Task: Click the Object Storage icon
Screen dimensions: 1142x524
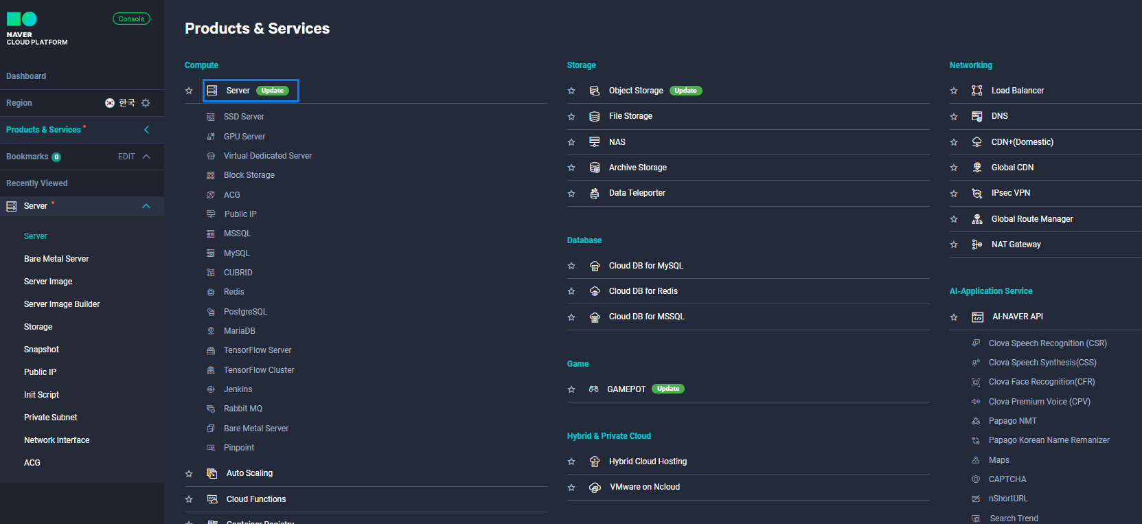Action: coord(595,91)
